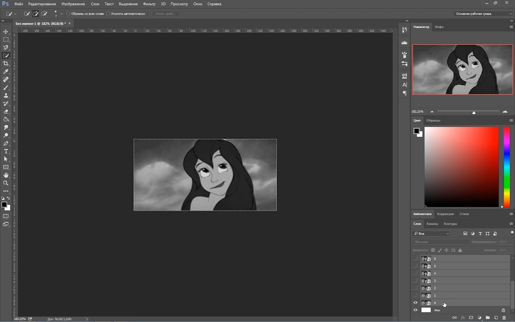
Task: Click the foreground color swatch in toolbox
Action: click(4, 205)
